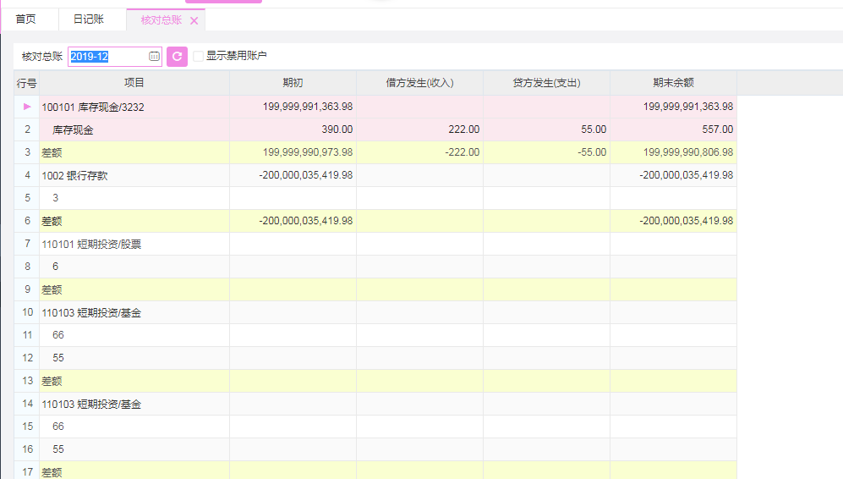Screen dimensions: 843x479
Task: Click the pink refresh button
Action: [177, 57]
